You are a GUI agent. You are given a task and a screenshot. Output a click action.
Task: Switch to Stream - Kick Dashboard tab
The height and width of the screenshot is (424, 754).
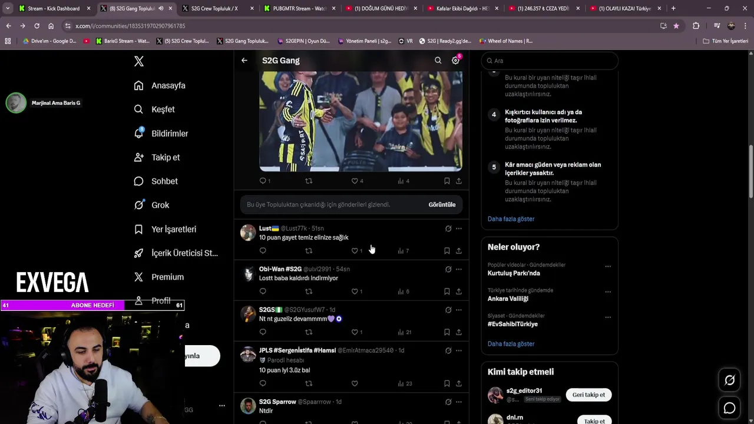53,8
